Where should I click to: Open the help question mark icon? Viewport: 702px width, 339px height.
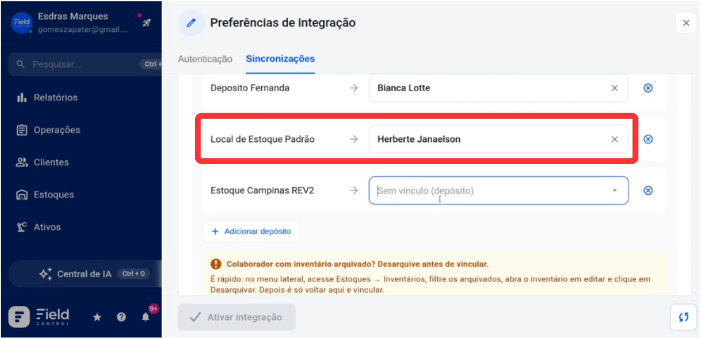pos(121,317)
